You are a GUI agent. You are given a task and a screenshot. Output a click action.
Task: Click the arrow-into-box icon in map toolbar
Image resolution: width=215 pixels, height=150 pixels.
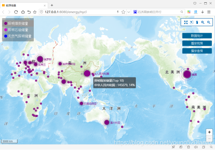pyautogui.click(x=192, y=23)
